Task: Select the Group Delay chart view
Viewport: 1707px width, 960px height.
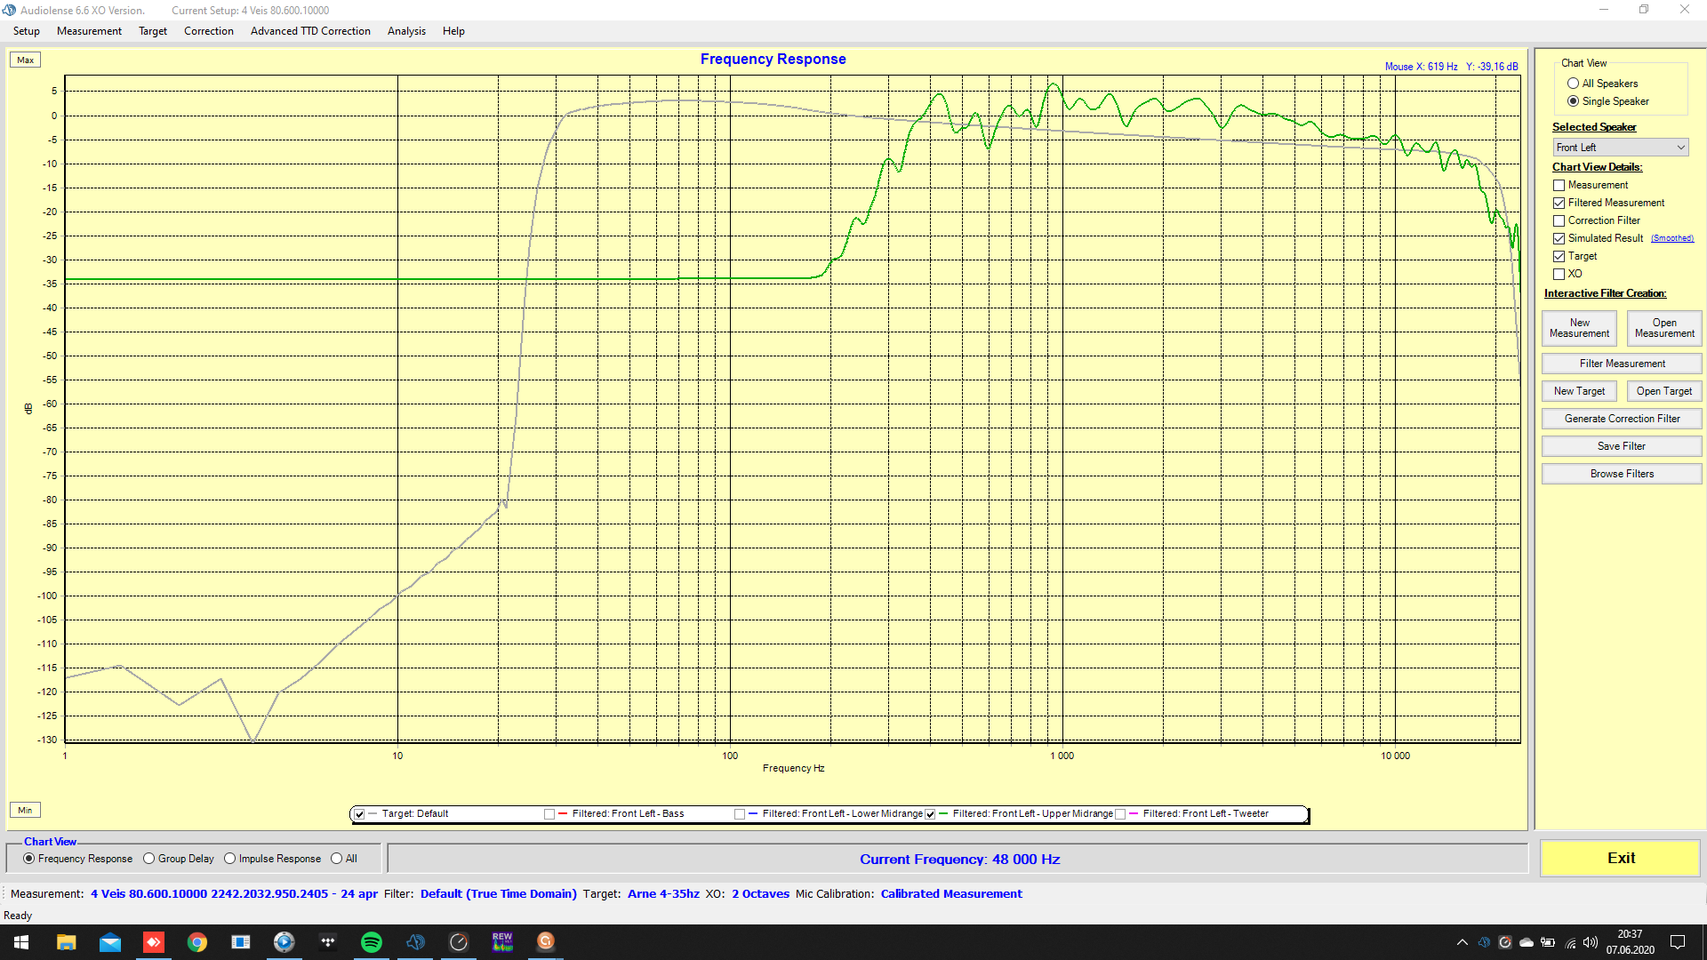Action: point(148,859)
